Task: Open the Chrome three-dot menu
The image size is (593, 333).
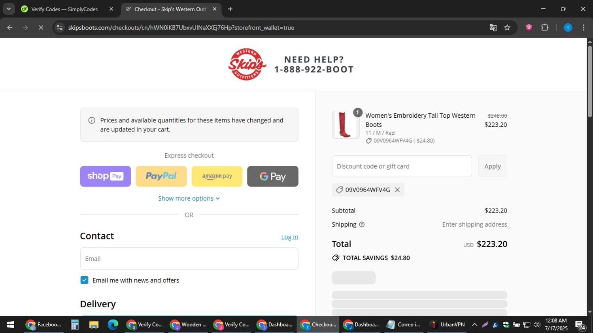Action: pyautogui.click(x=584, y=28)
